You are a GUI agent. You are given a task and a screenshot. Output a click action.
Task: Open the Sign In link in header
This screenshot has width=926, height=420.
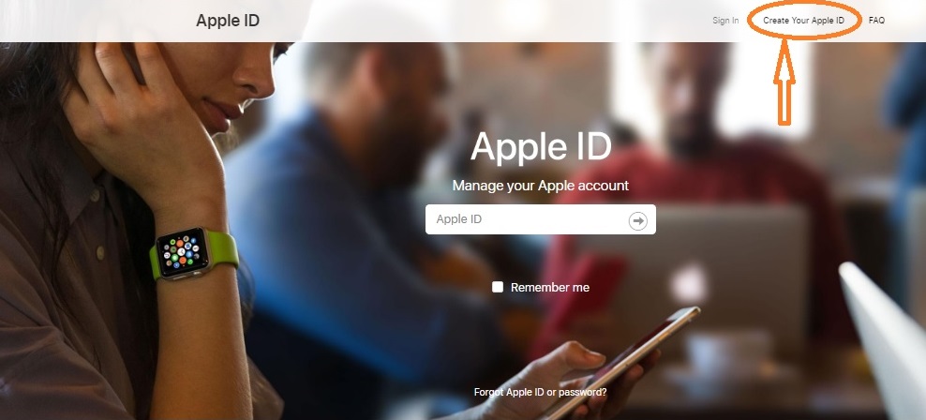coord(725,21)
